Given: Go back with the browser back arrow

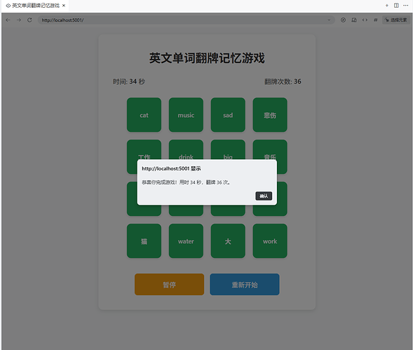Looking at the screenshot, I should [x=8, y=20].
